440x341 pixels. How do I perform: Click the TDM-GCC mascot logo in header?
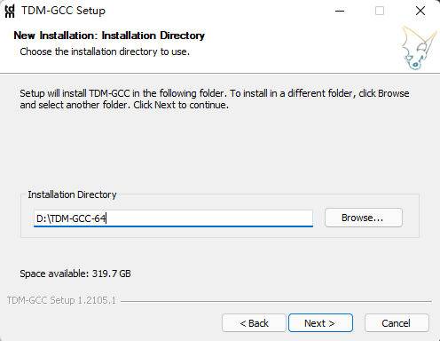[419, 48]
